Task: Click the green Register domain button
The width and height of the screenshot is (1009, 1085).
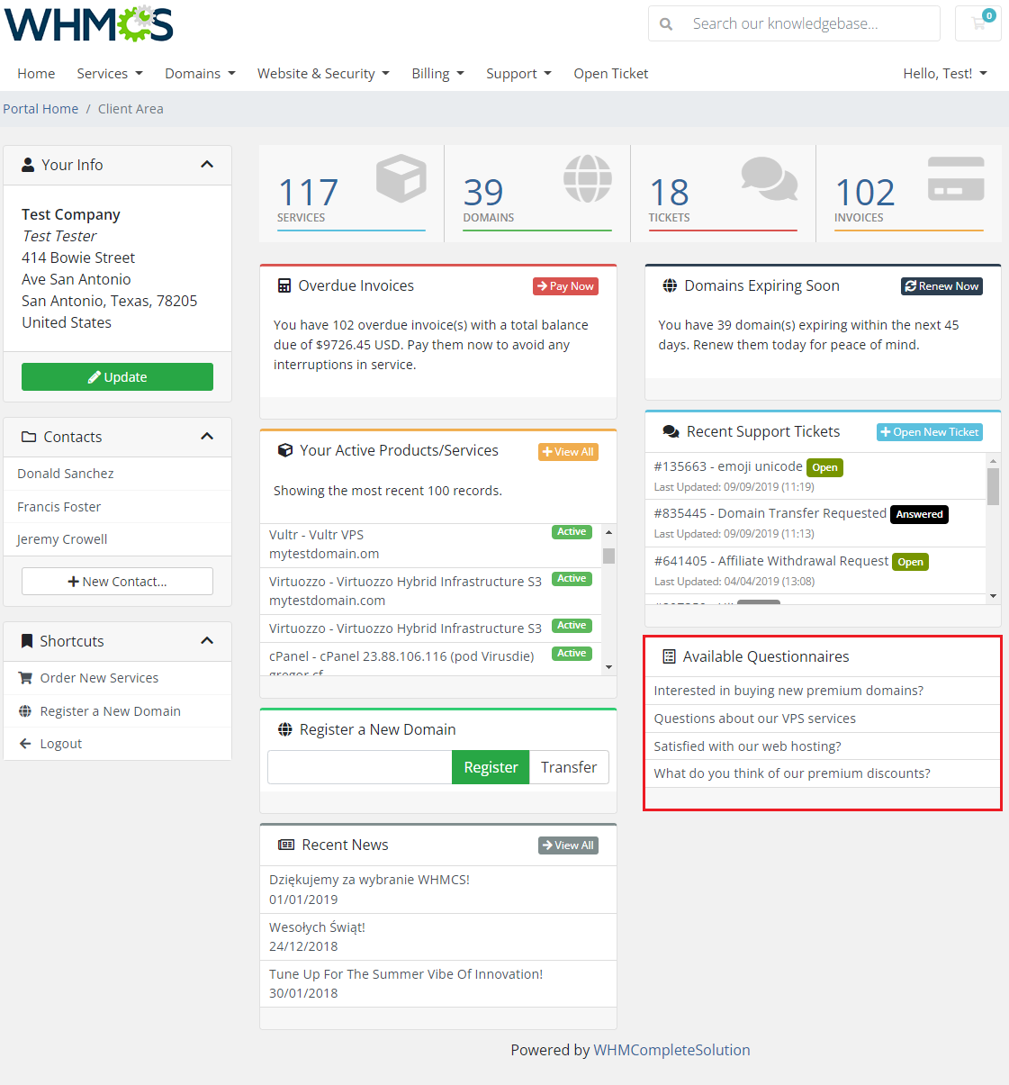Action: coord(491,767)
